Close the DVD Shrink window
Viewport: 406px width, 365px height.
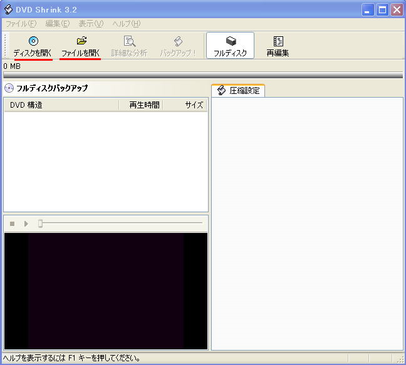[397, 10]
